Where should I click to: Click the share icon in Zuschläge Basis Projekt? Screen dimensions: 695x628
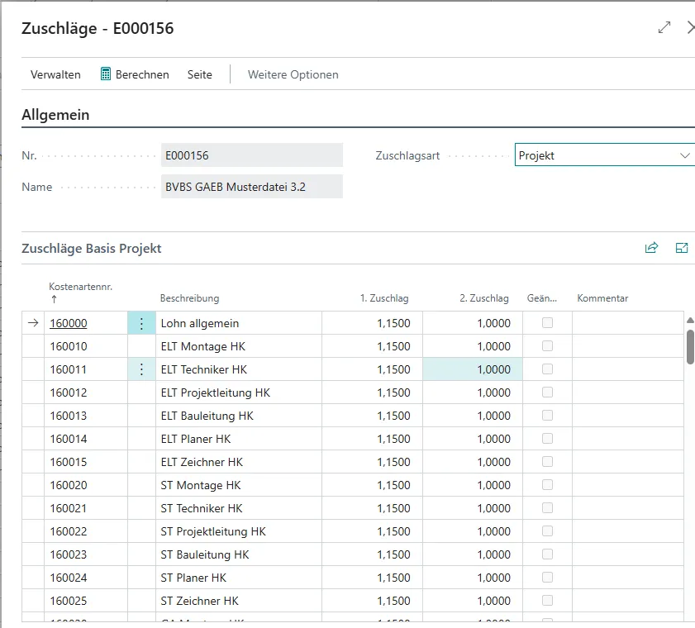coord(651,248)
